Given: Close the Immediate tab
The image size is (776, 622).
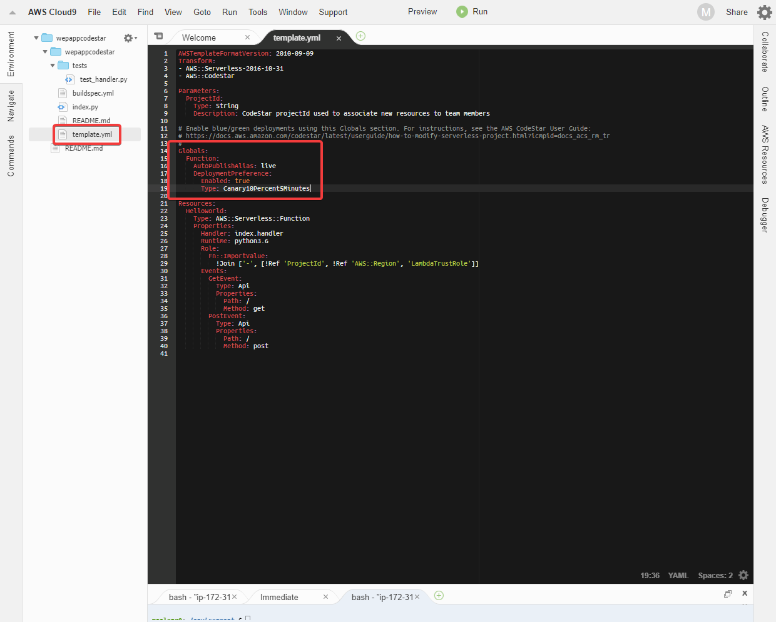Looking at the screenshot, I should coord(325,597).
